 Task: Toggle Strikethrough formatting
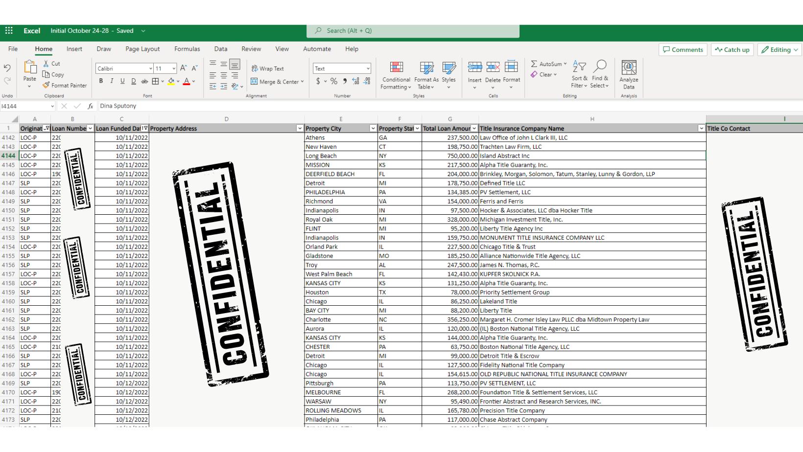coord(144,81)
